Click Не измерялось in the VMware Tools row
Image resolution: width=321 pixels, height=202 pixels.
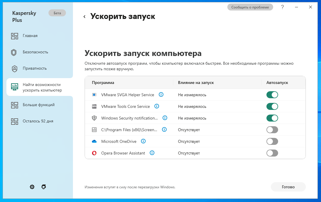(192, 106)
